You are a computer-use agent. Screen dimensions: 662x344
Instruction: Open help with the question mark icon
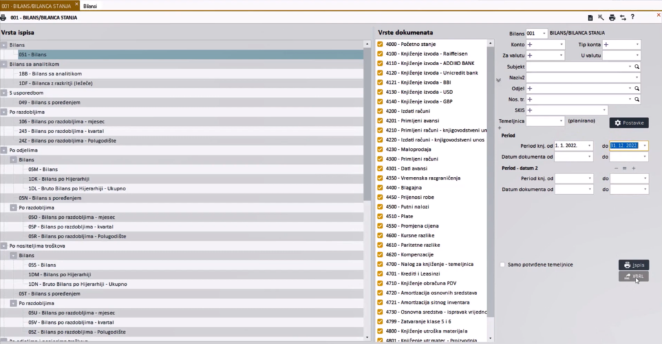tap(632, 17)
